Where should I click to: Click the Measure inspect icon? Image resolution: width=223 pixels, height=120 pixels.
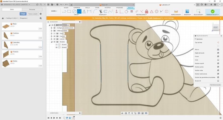[x=176, y=11]
